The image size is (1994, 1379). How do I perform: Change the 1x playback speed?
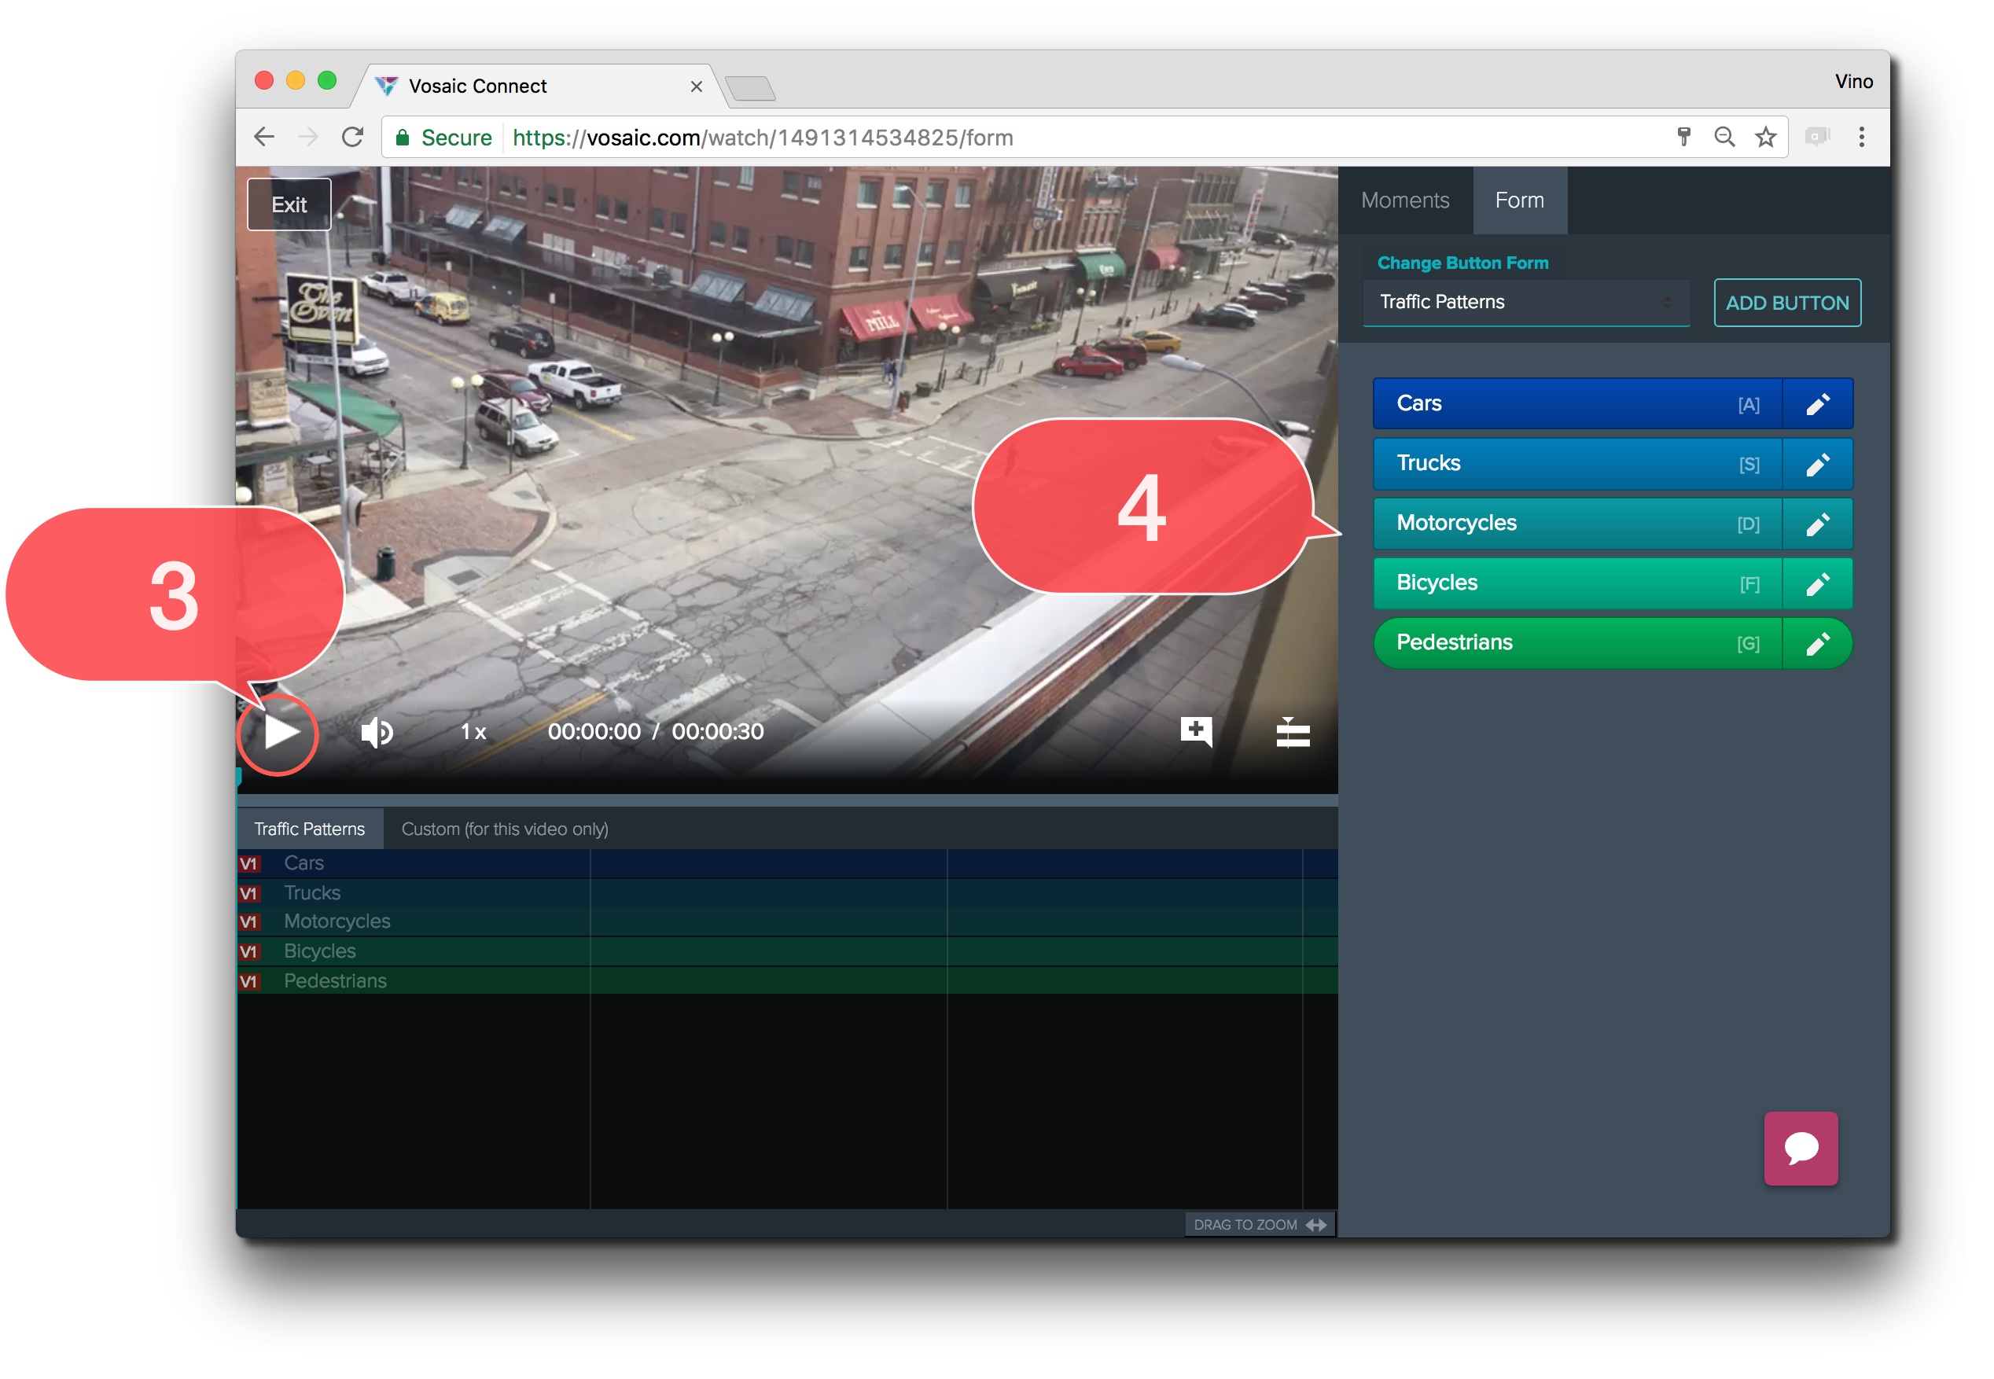(x=473, y=734)
